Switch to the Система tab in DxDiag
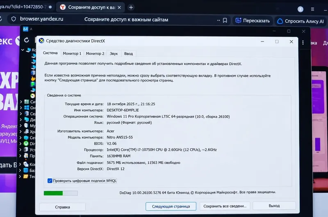 click(x=50, y=53)
